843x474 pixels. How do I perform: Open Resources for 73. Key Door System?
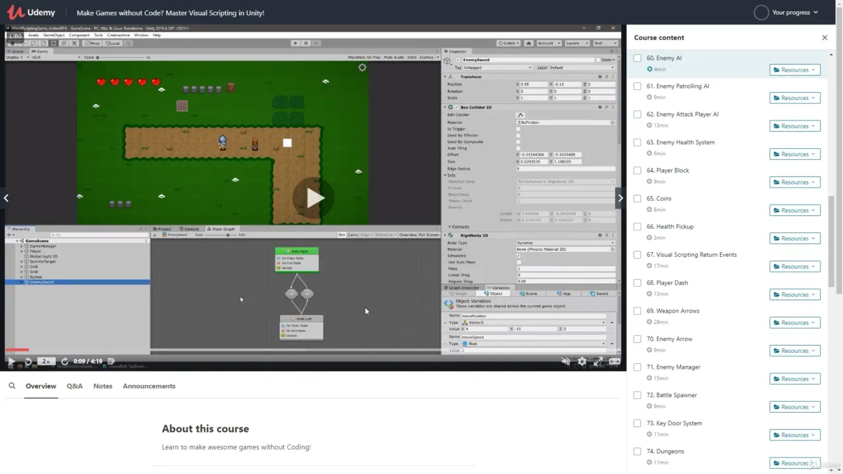coord(795,435)
